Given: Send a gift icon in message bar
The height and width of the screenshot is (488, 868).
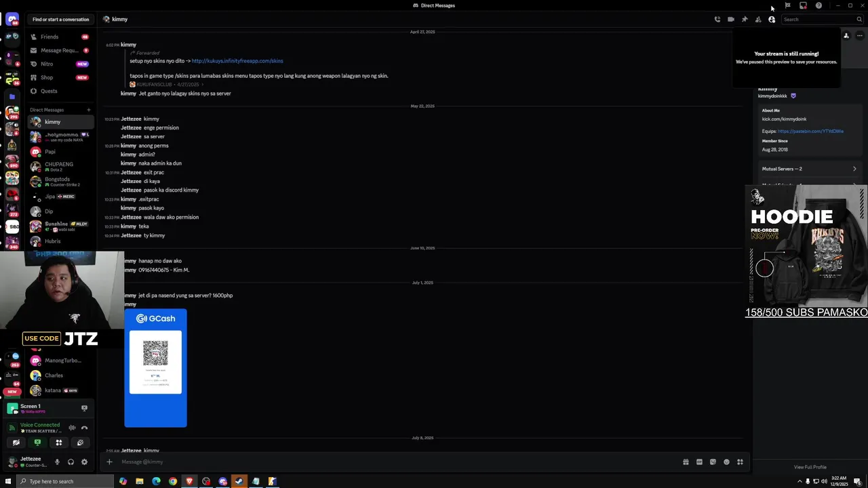Looking at the screenshot, I should (686, 462).
